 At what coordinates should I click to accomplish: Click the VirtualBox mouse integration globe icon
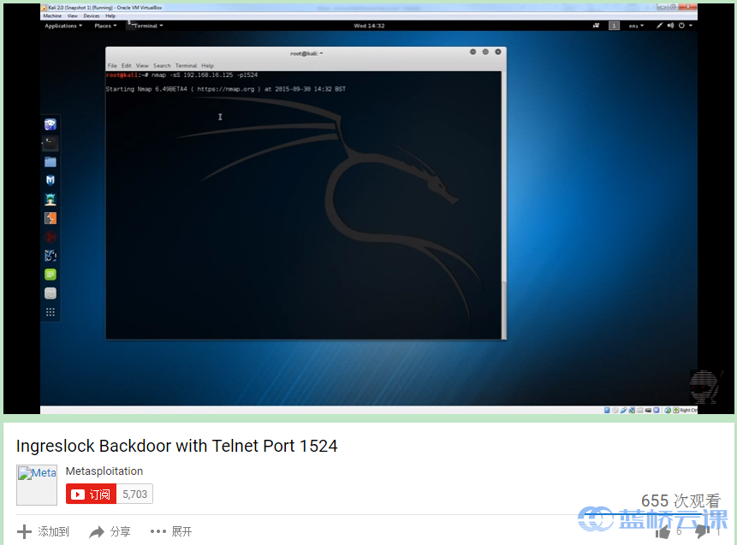coord(668,410)
